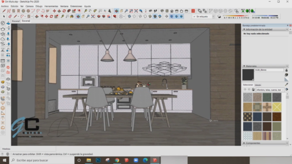This screenshot has width=292, height=164.
Task: Open the Herramientas menu
Action: pyautogui.click(x=51, y=6)
